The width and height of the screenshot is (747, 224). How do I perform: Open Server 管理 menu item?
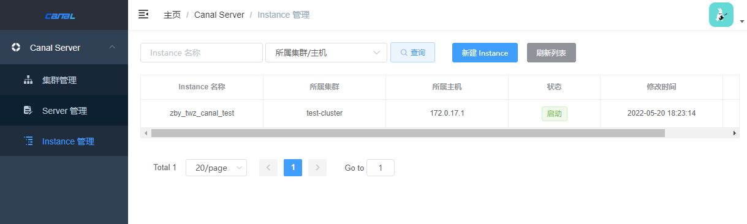coord(64,111)
